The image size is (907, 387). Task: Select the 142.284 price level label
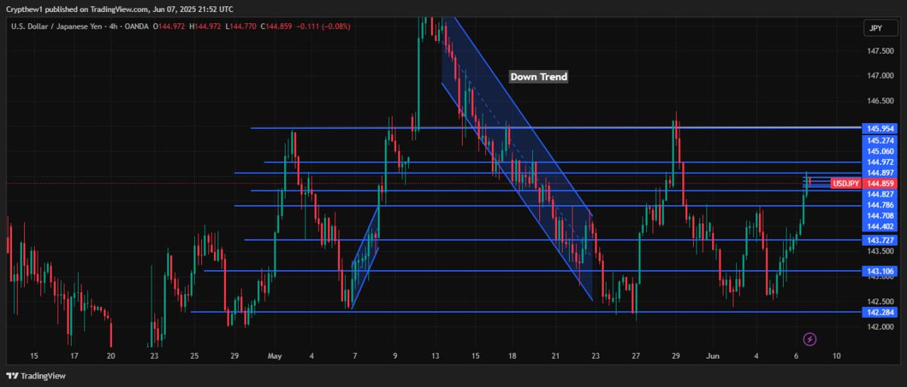881,312
